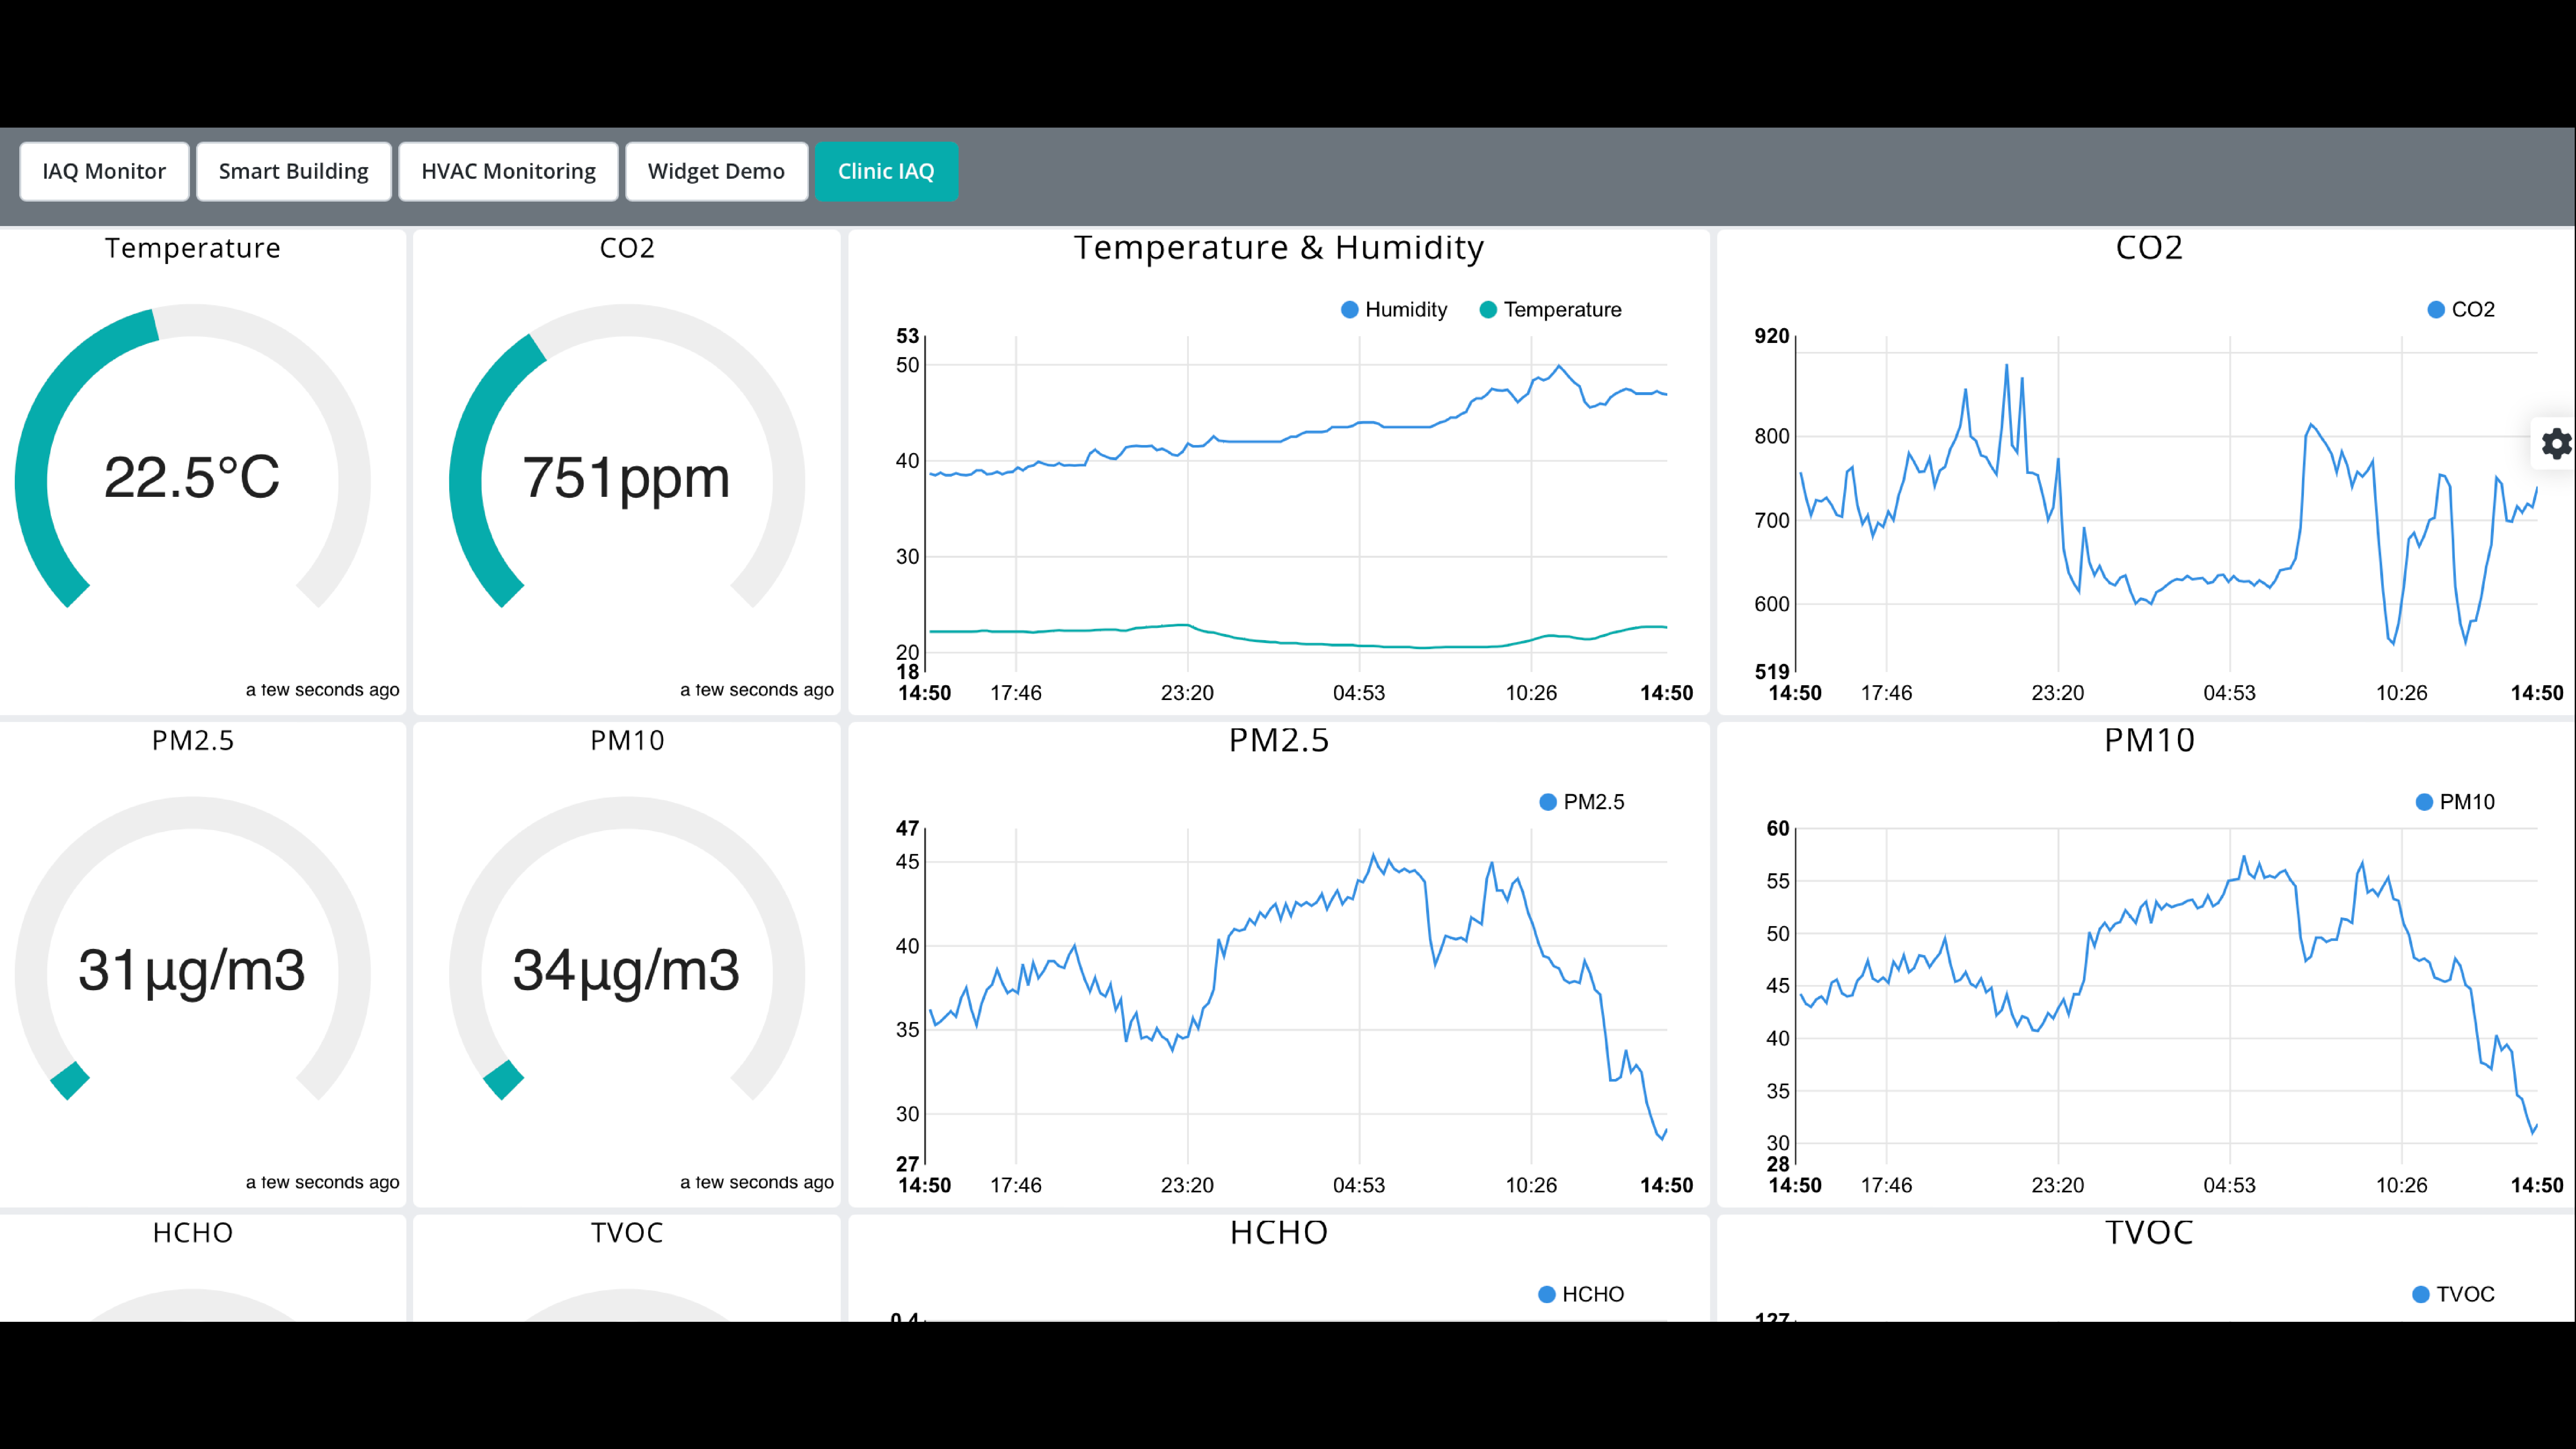Toggle PM2.5 legend marker

(1548, 802)
